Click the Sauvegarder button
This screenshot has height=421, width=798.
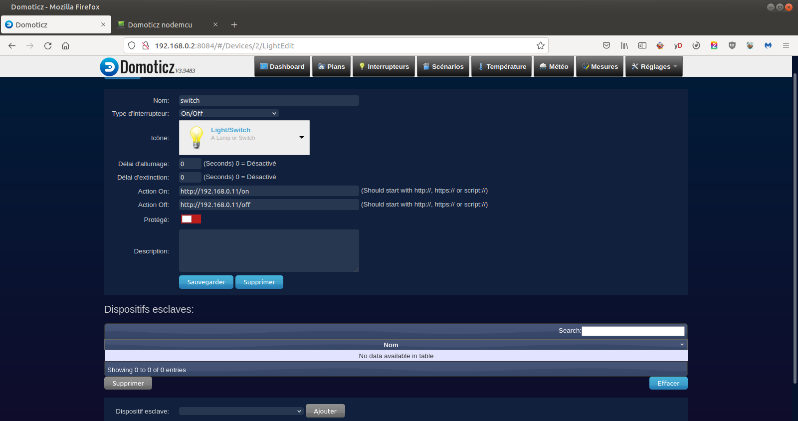point(206,282)
